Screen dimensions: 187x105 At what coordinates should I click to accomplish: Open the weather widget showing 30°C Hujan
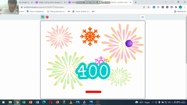coord(142,102)
